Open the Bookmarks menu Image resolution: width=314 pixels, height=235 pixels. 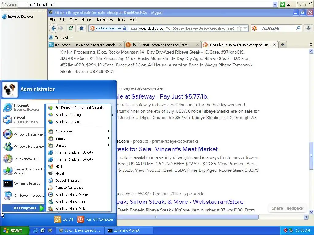click(105, 20)
